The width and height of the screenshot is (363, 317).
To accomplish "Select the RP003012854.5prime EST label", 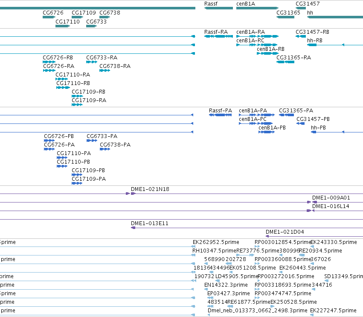I will click(x=283, y=242).
